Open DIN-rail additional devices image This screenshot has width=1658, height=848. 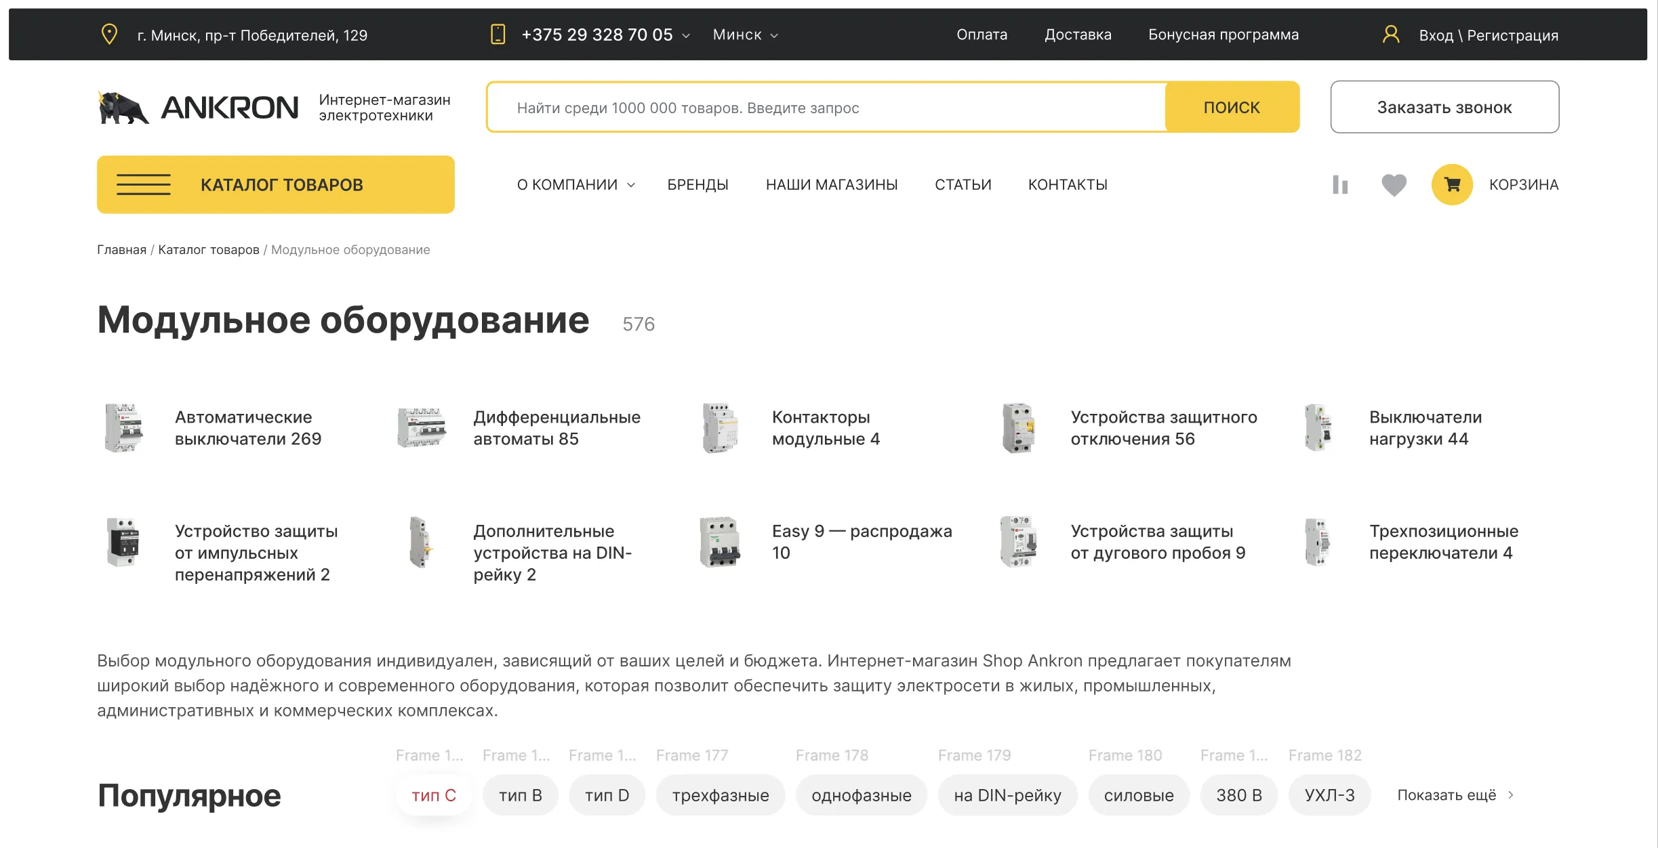pos(421,542)
